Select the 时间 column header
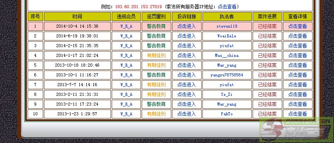The image size is (334, 143). pyautogui.click(x=77, y=17)
